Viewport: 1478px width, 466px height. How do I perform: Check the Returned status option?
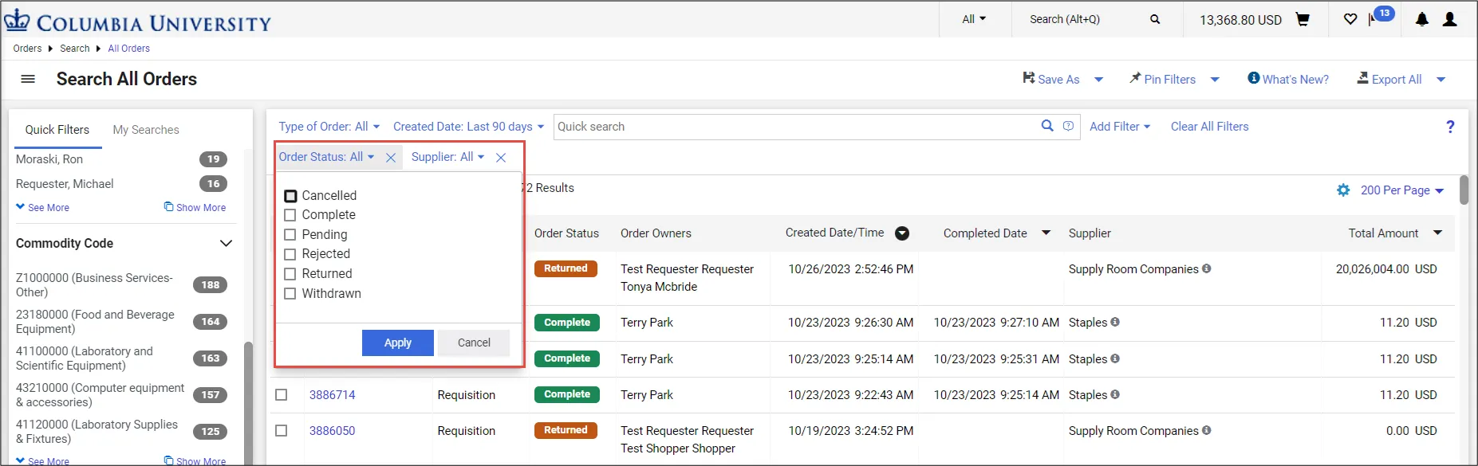[x=290, y=274]
